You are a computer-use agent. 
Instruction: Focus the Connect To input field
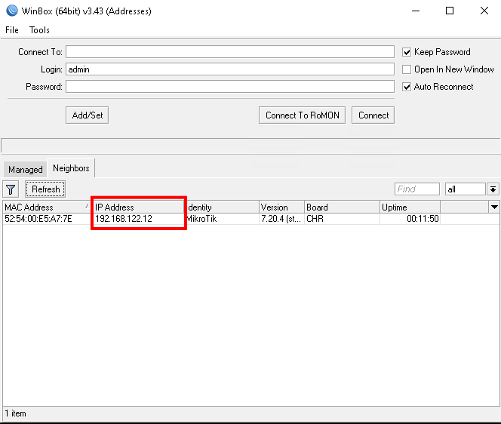tap(230, 52)
